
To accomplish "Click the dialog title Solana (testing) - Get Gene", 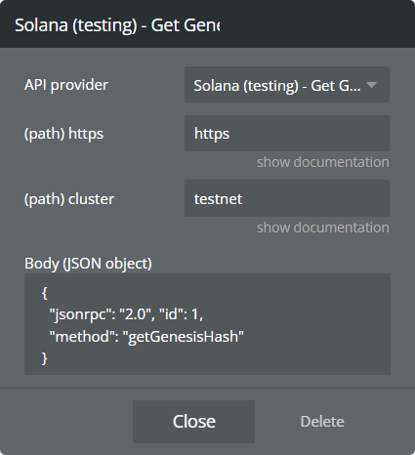I will coord(117,25).
